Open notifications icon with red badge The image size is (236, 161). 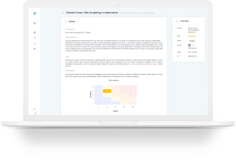coord(34,114)
